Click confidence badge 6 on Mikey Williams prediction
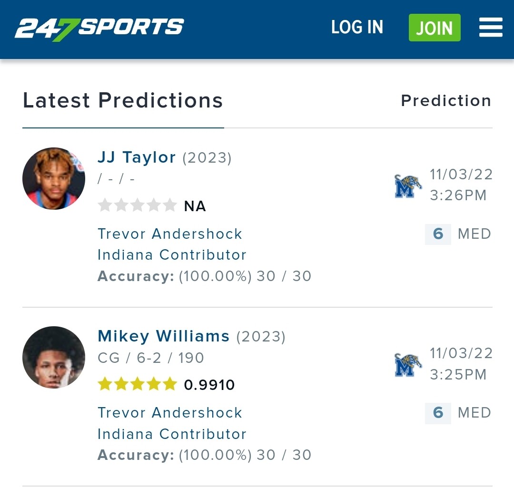514x487 pixels. click(x=438, y=413)
